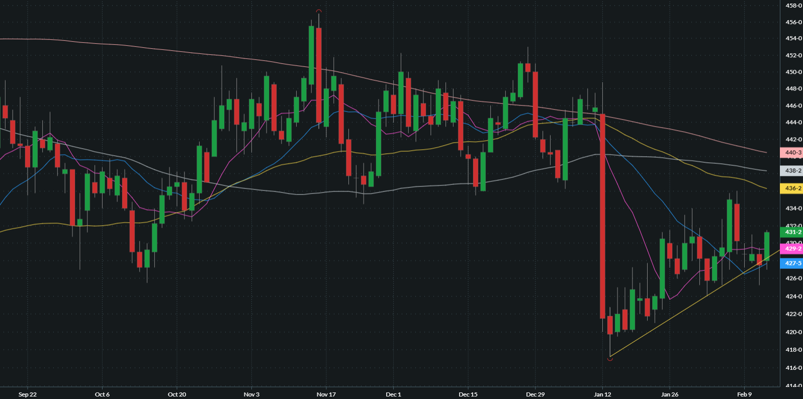Select the 448-0 price axis label
This screenshot has width=803, height=399.
coord(794,88)
